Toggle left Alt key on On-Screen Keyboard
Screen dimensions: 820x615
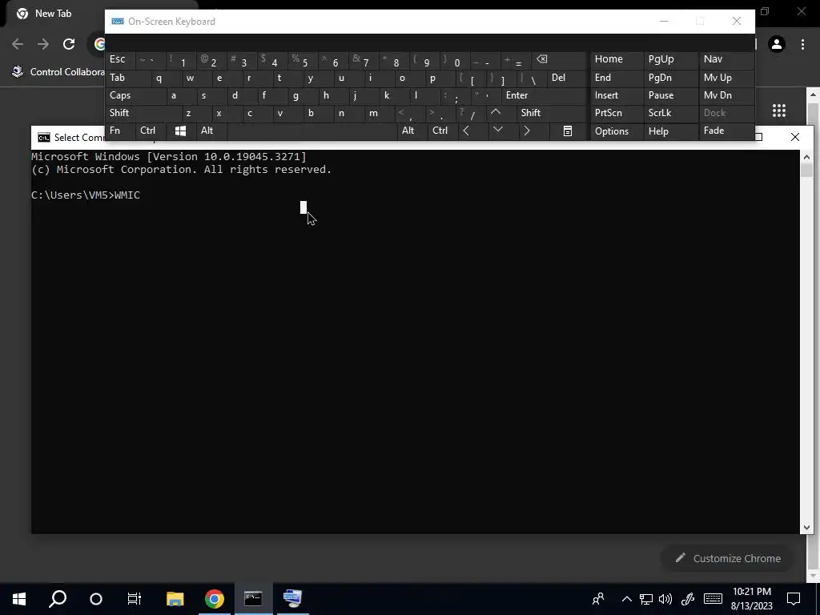(211, 131)
